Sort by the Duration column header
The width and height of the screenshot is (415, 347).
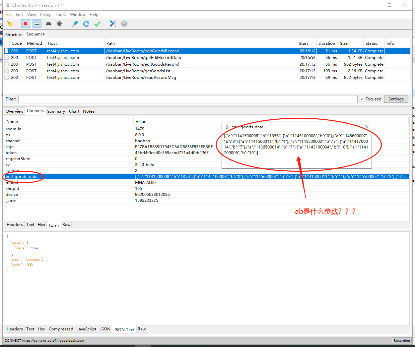click(327, 43)
